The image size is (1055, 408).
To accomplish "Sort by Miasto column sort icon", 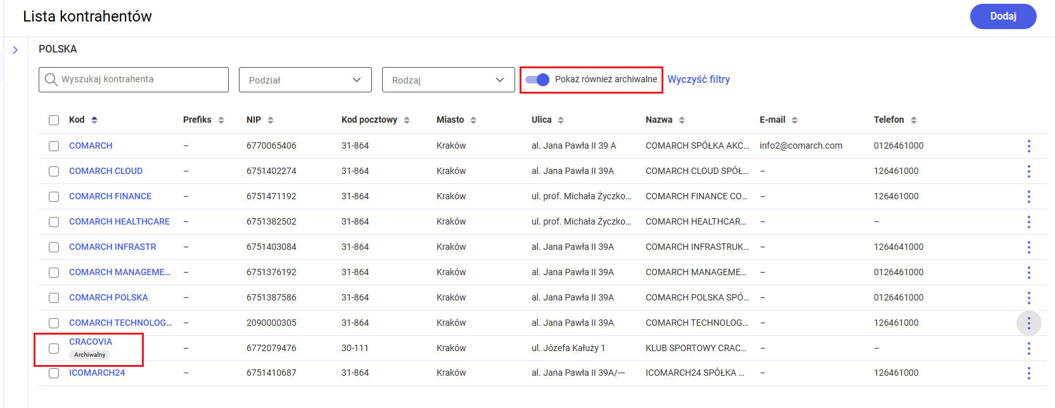I will click(x=473, y=120).
